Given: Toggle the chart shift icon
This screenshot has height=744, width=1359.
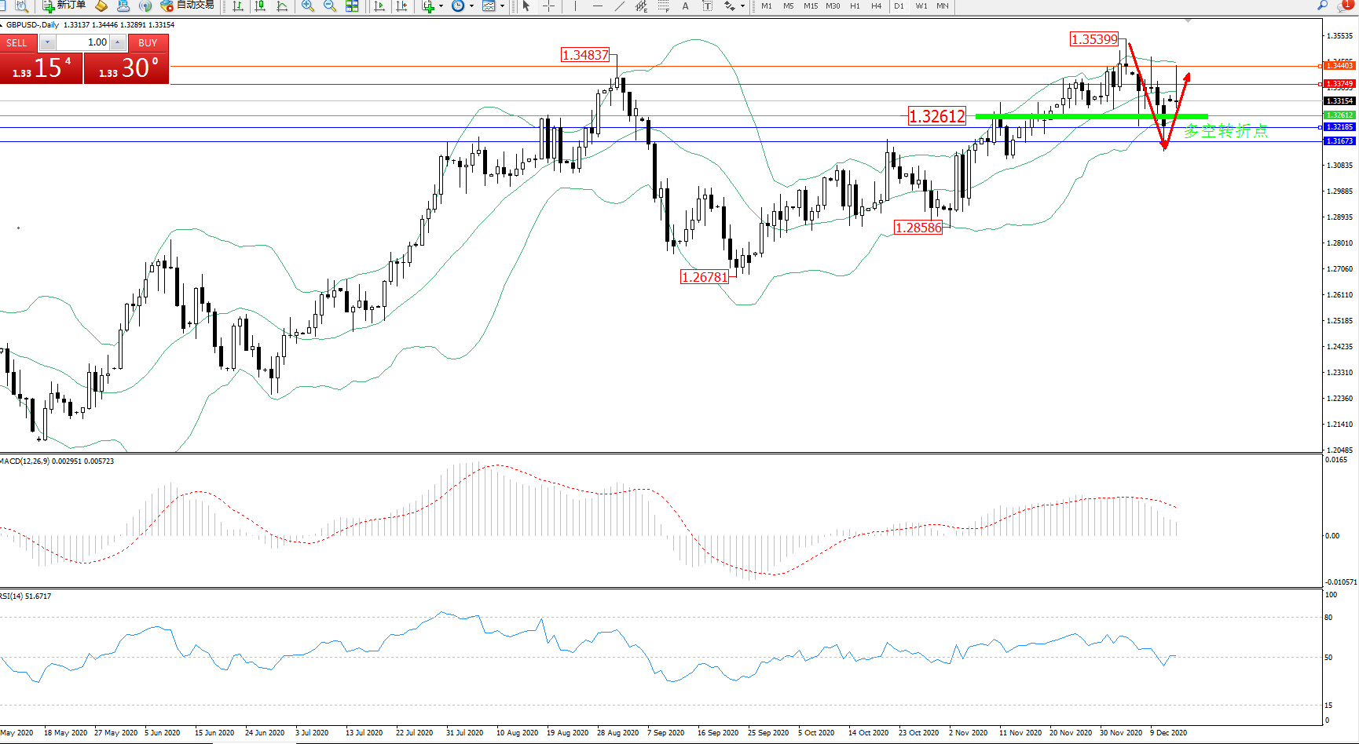Looking at the screenshot, I should tap(401, 6).
